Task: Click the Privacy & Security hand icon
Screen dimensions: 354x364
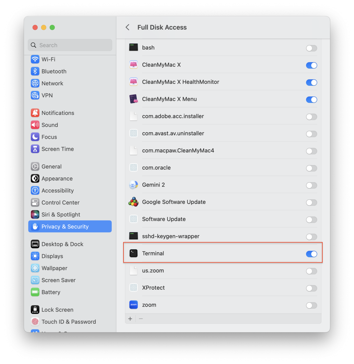Action: 35,226
